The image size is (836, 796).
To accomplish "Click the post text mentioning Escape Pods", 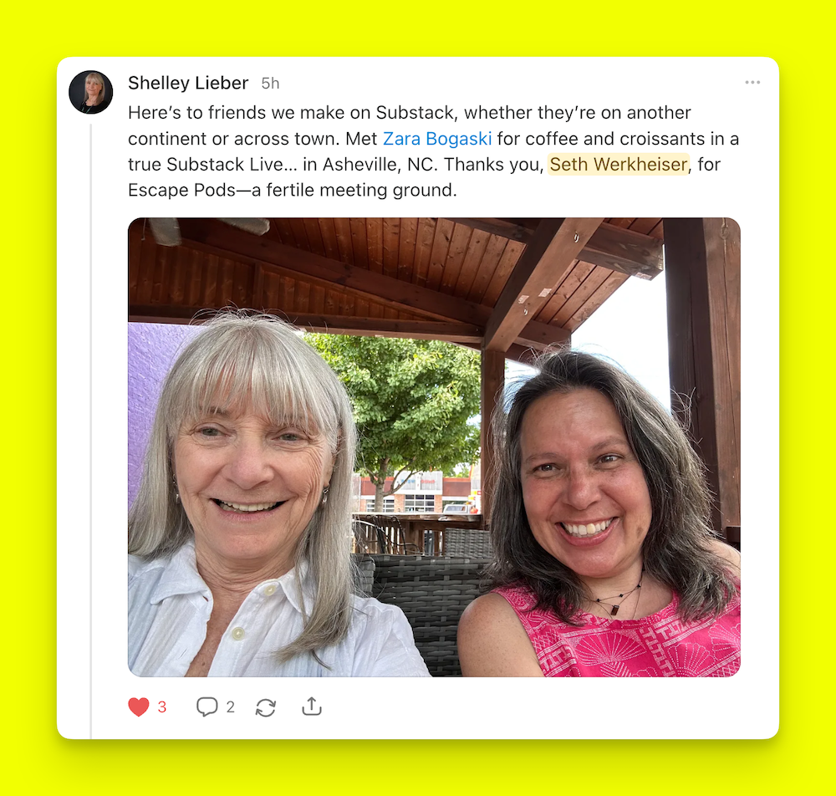I will pyautogui.click(x=292, y=190).
